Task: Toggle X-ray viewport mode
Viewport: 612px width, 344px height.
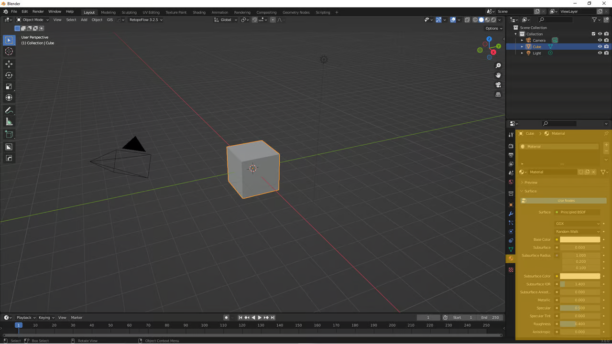Action: coord(467,20)
